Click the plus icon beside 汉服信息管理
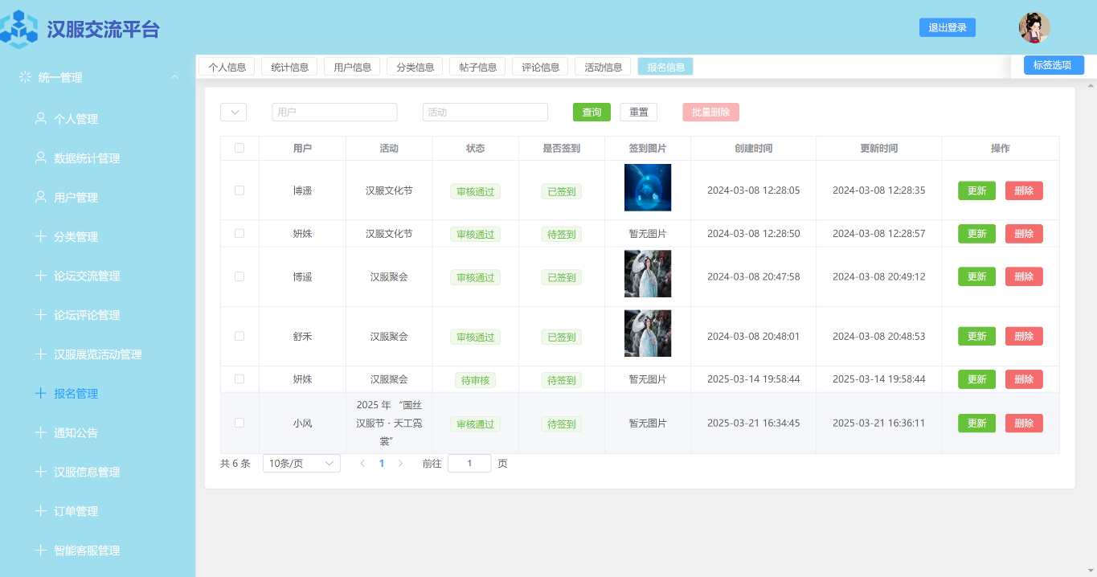Viewport: 1097px width, 577px height. [40, 472]
